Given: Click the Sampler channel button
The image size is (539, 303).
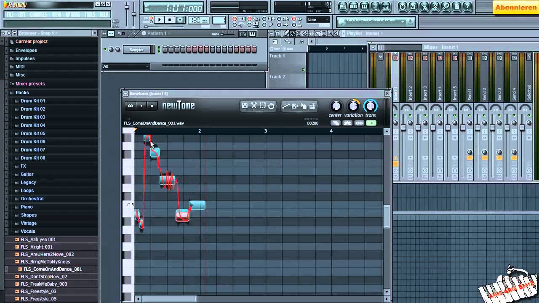Looking at the screenshot, I should pos(136,50).
